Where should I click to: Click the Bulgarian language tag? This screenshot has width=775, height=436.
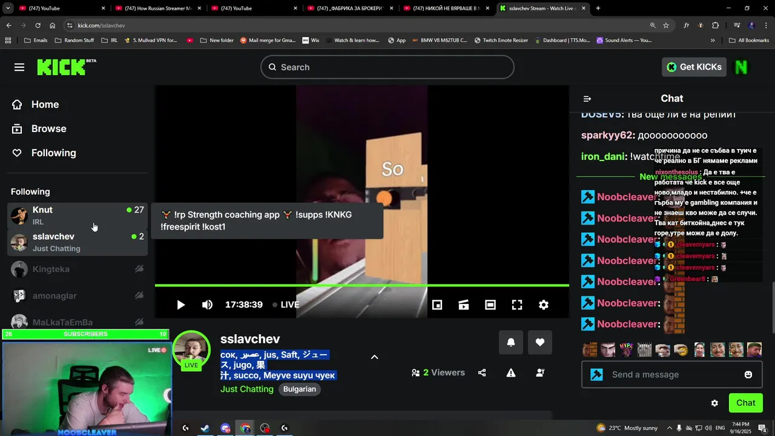tap(300, 389)
